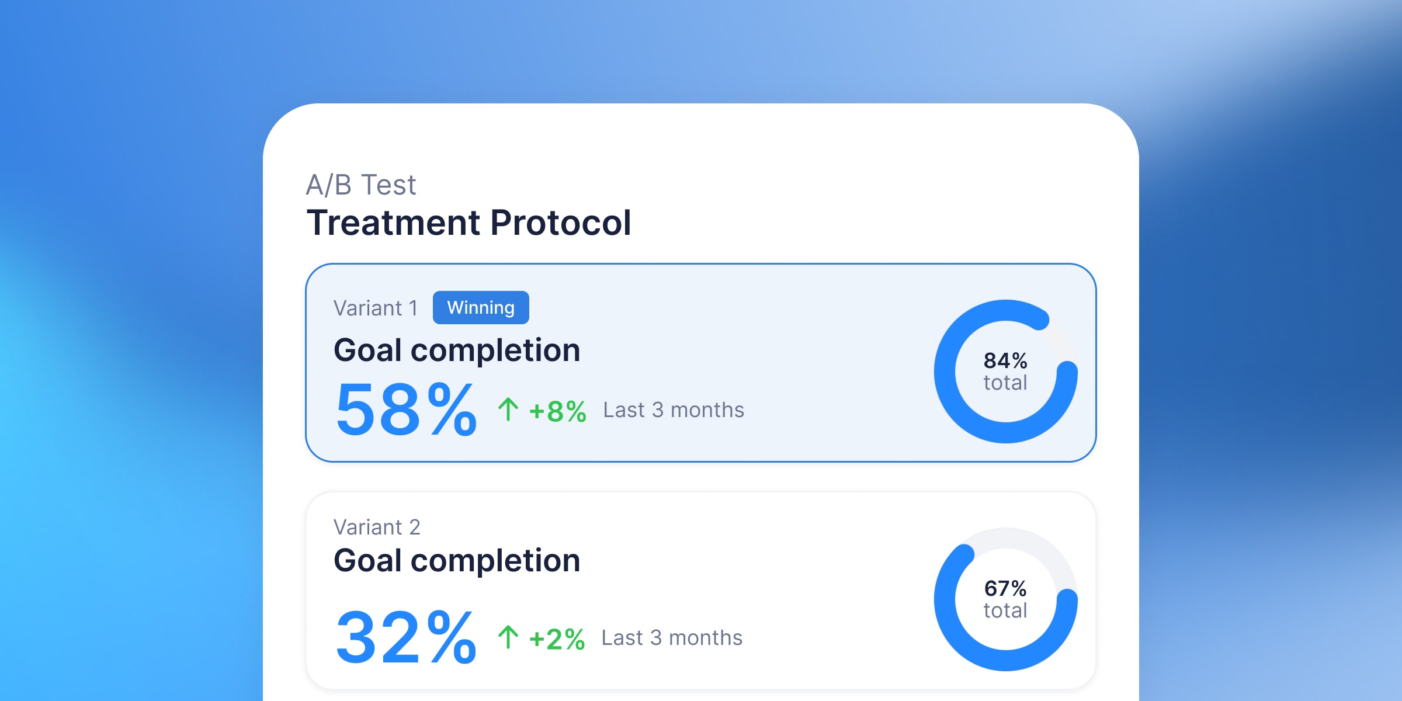Click the Goal completion heading under Variant 1
1402x701 pixels.
(457, 350)
